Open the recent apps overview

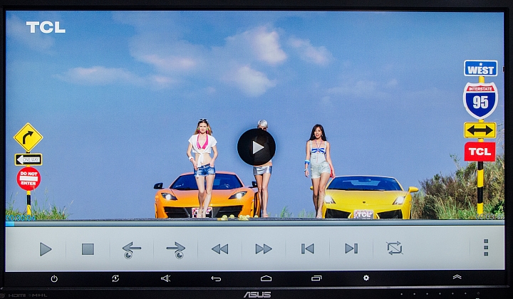point(316,278)
